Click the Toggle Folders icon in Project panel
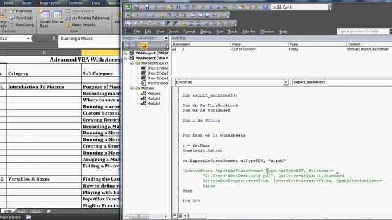This screenshot has height=220, width=392. point(144,45)
